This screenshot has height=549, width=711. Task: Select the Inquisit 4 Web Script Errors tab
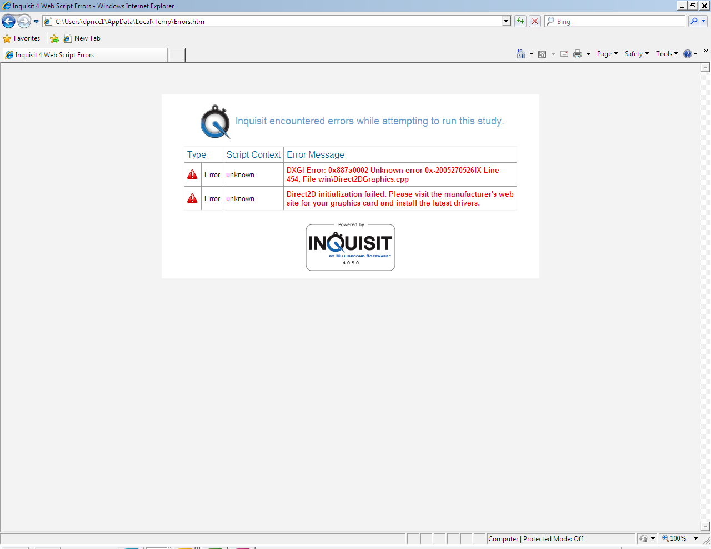tap(85, 55)
